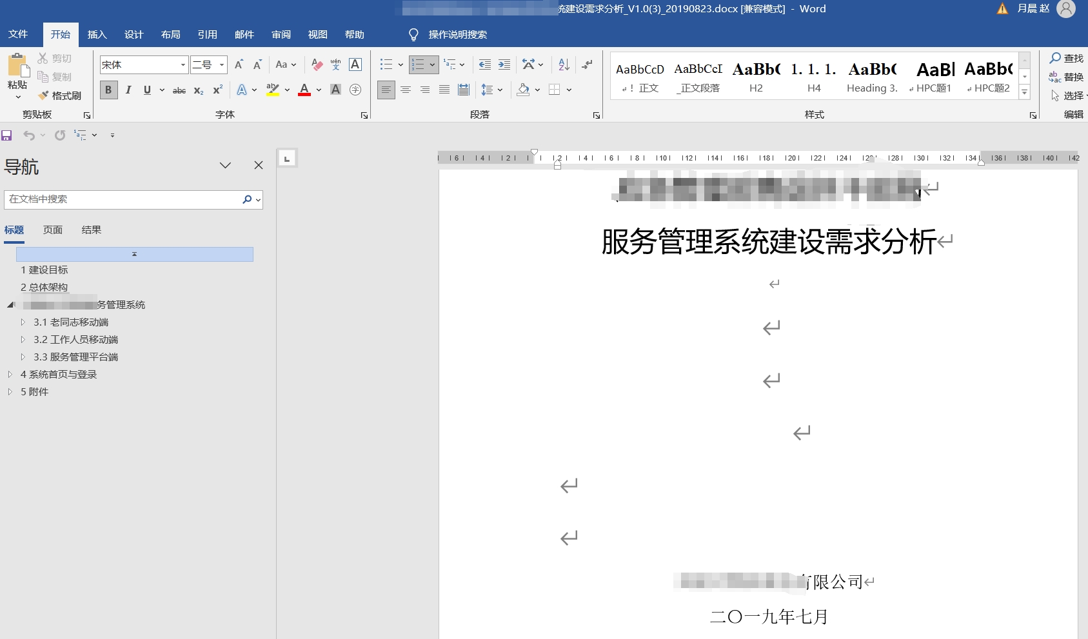Clear all formatting eraser icon
Image resolution: width=1088 pixels, height=639 pixels.
point(317,64)
